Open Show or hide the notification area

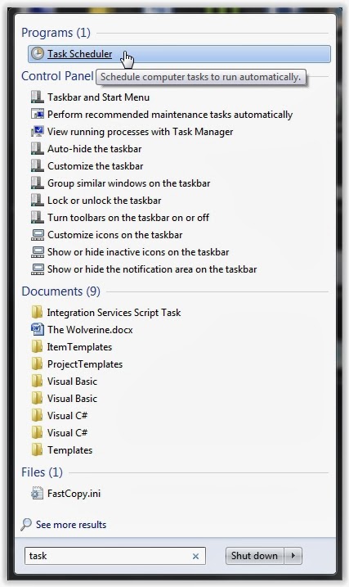tap(152, 269)
